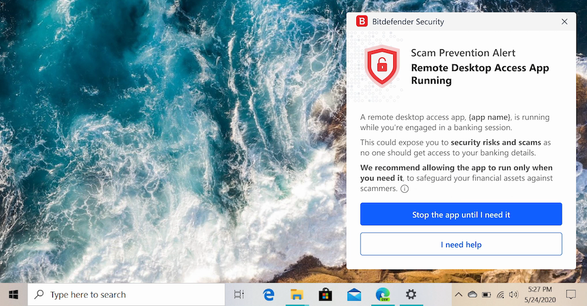This screenshot has height=306, width=587.
Task: Open the Wi-Fi network flyout
Action: tap(500, 294)
